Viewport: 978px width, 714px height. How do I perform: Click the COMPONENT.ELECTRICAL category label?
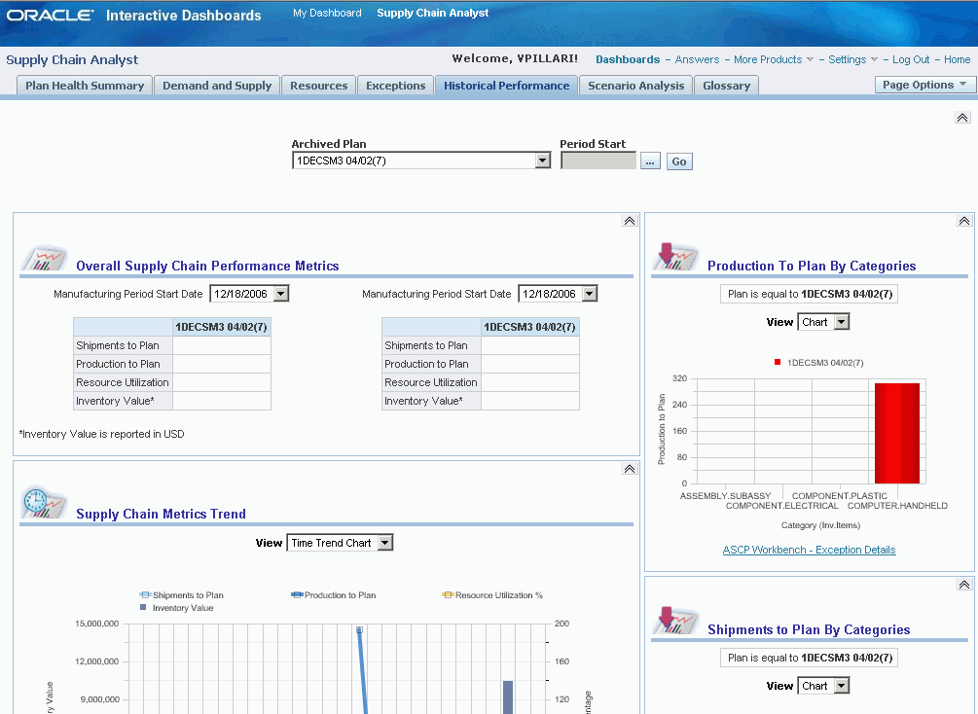(x=781, y=506)
